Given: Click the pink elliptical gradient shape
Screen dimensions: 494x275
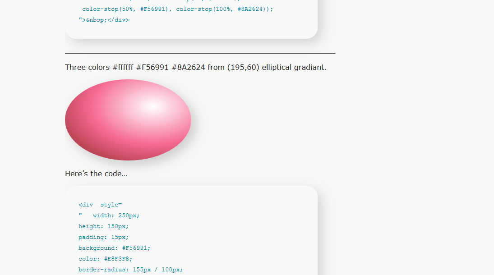Looking at the screenshot, I should pos(128,120).
